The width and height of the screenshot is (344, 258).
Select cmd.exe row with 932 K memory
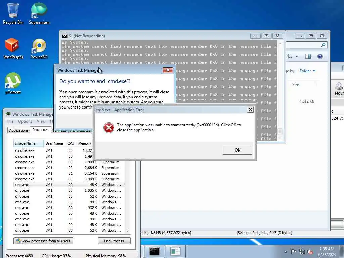tap(69, 208)
